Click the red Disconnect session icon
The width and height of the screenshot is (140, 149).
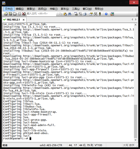coord(24,14)
